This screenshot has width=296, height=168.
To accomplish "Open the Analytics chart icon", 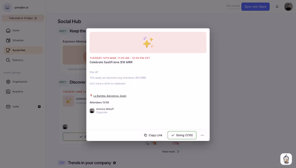I will click(8, 91).
